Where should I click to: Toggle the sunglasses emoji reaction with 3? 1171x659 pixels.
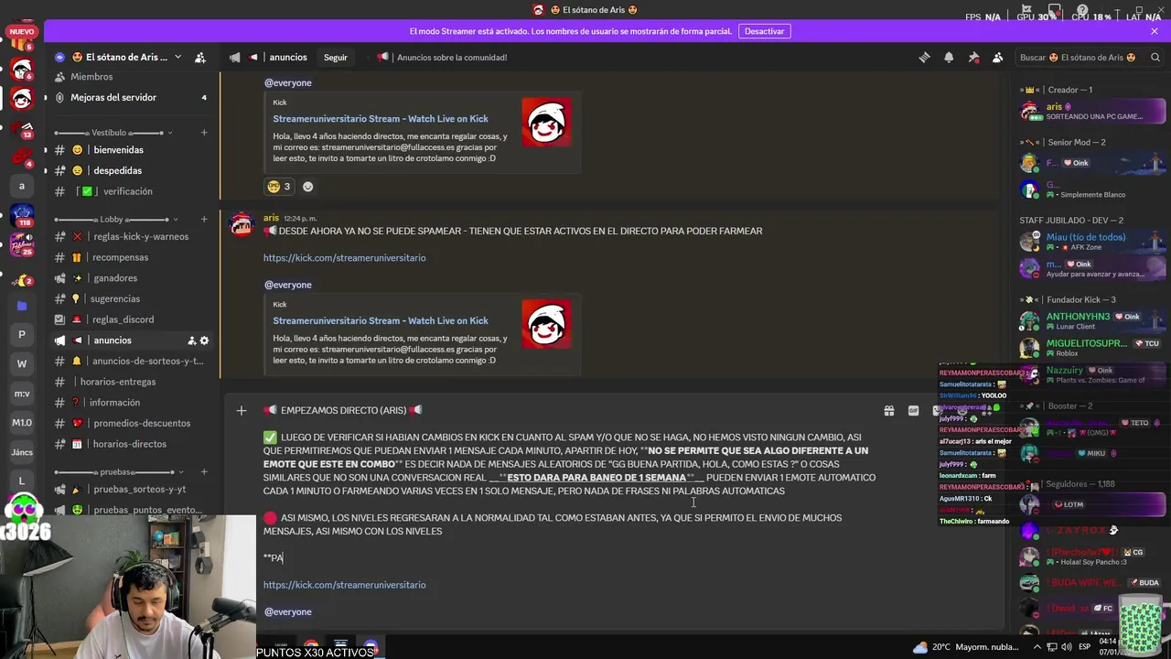pos(278,187)
